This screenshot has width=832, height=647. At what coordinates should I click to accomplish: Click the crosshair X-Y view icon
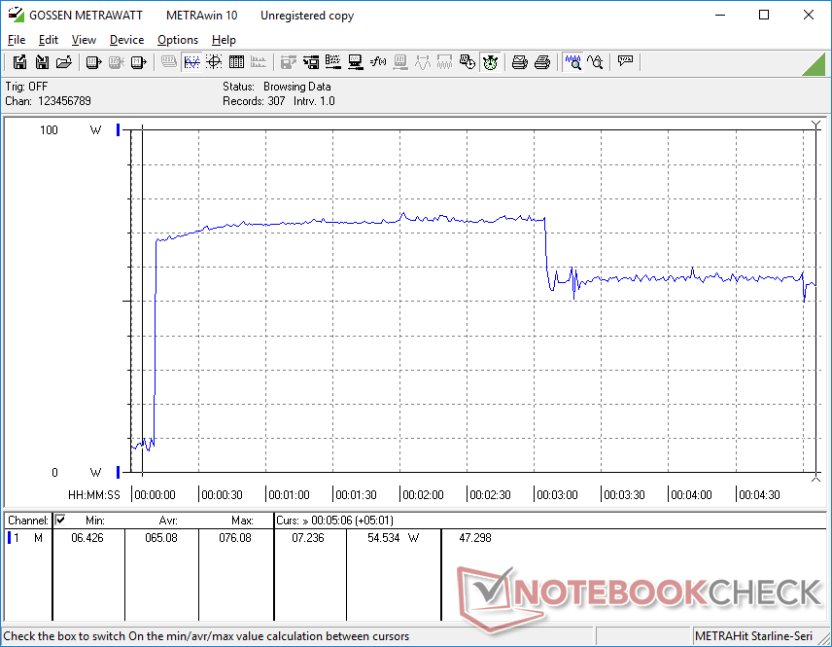click(214, 62)
